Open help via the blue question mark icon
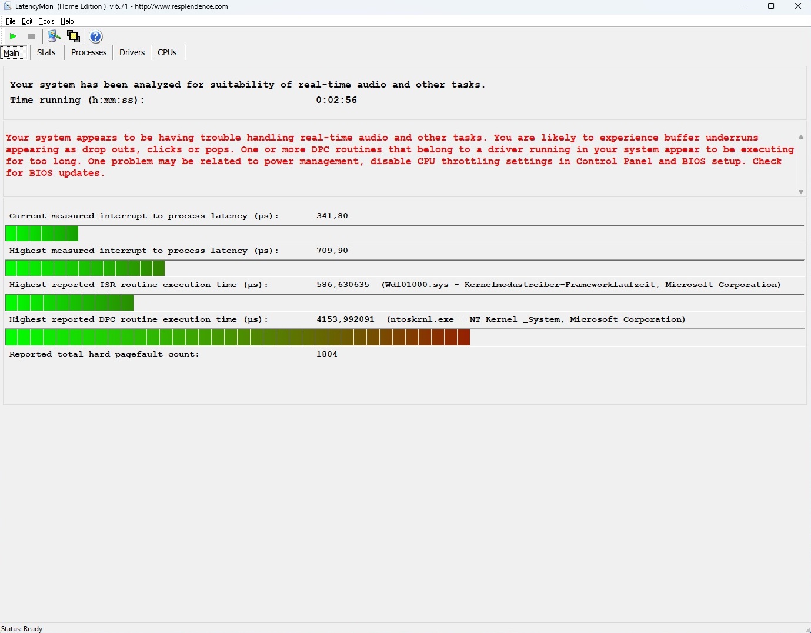Viewport: 811px width, 633px height. (x=96, y=36)
